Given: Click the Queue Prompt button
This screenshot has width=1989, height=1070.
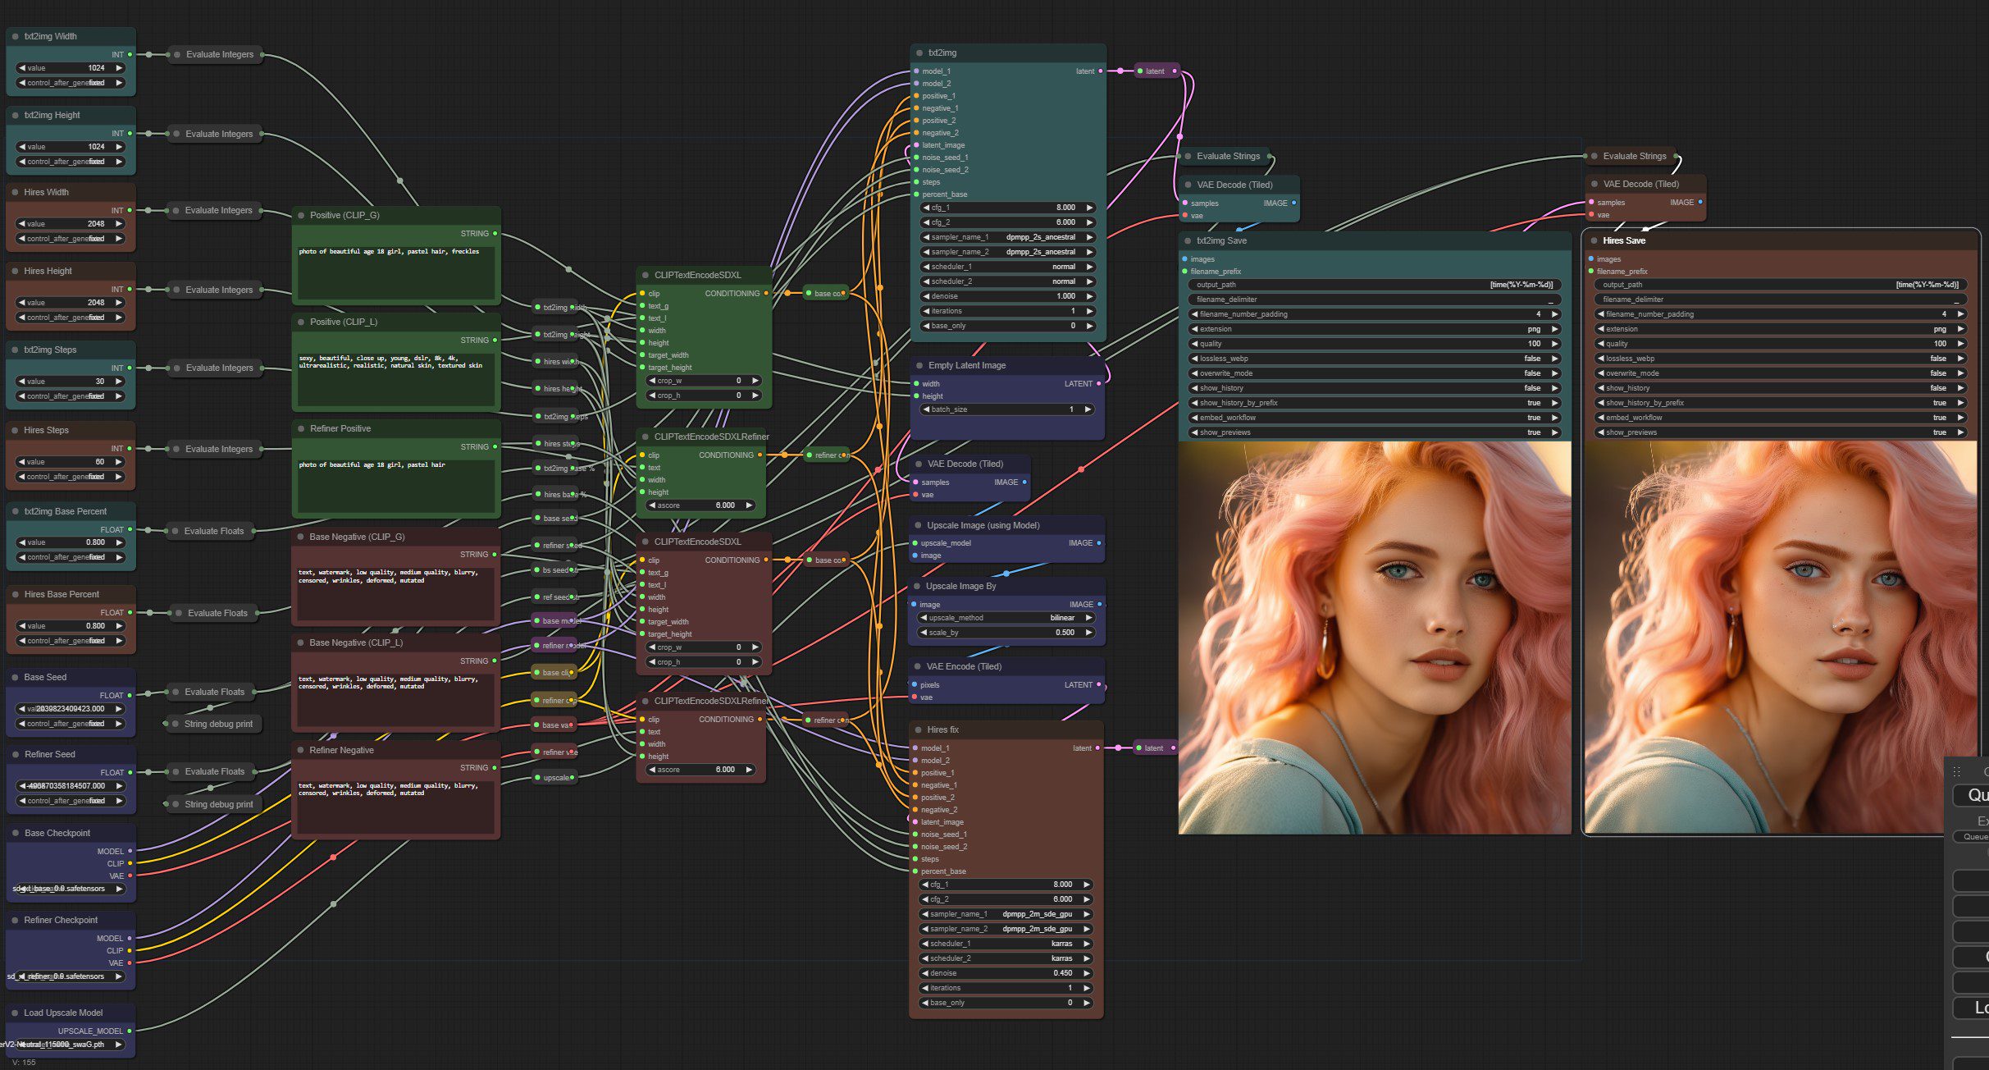Looking at the screenshot, I should (1973, 795).
